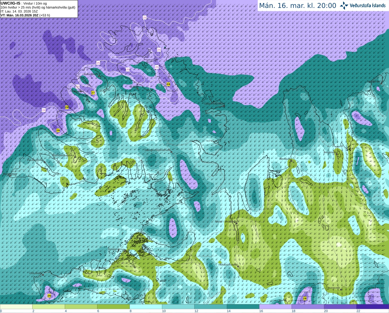
Task: Click the legend tick value 0
Action: click(1, 311)
